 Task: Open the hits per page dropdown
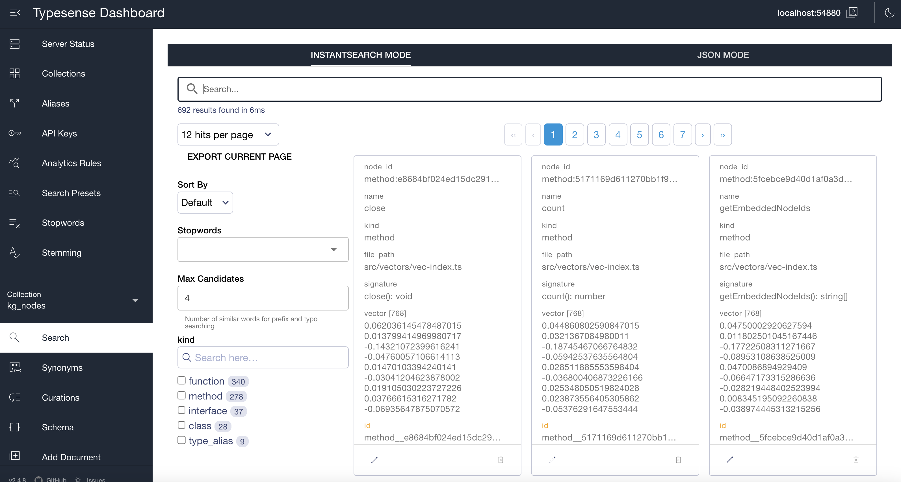click(x=228, y=134)
